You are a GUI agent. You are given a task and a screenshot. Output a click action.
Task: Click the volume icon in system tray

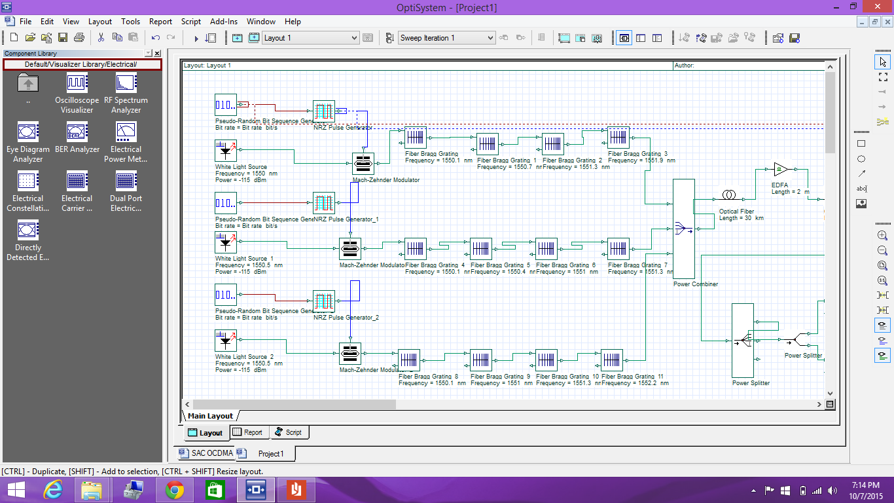tap(832, 490)
